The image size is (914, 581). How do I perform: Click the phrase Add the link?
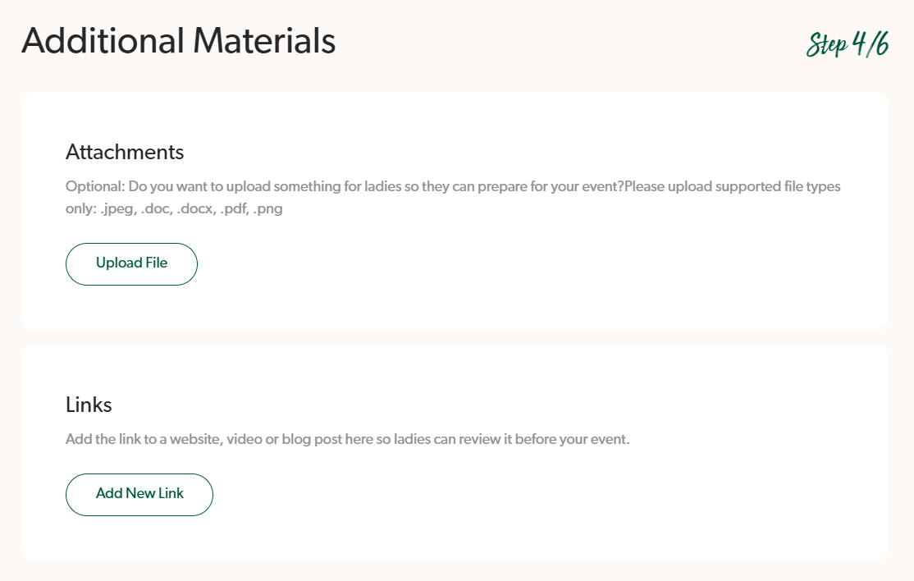pos(103,439)
